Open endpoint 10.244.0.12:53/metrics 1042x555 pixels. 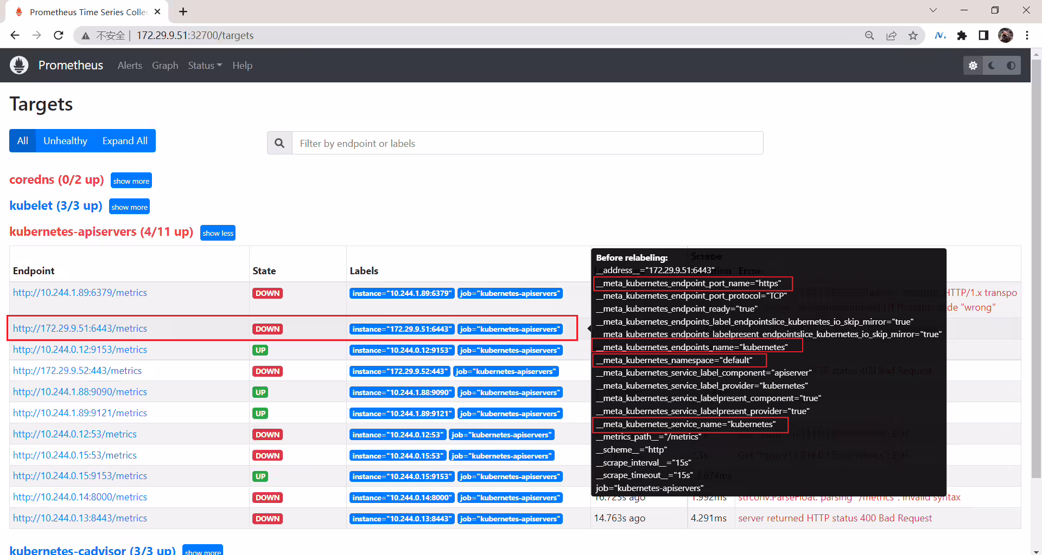[75, 434]
